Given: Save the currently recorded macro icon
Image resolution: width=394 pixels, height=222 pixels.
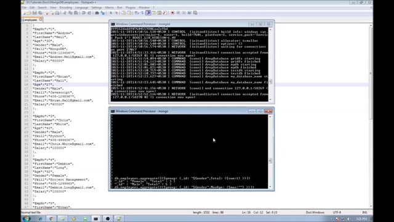Looking at the screenshot, I should click(195, 13).
